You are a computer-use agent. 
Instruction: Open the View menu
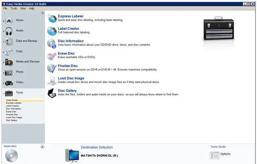[23, 8]
